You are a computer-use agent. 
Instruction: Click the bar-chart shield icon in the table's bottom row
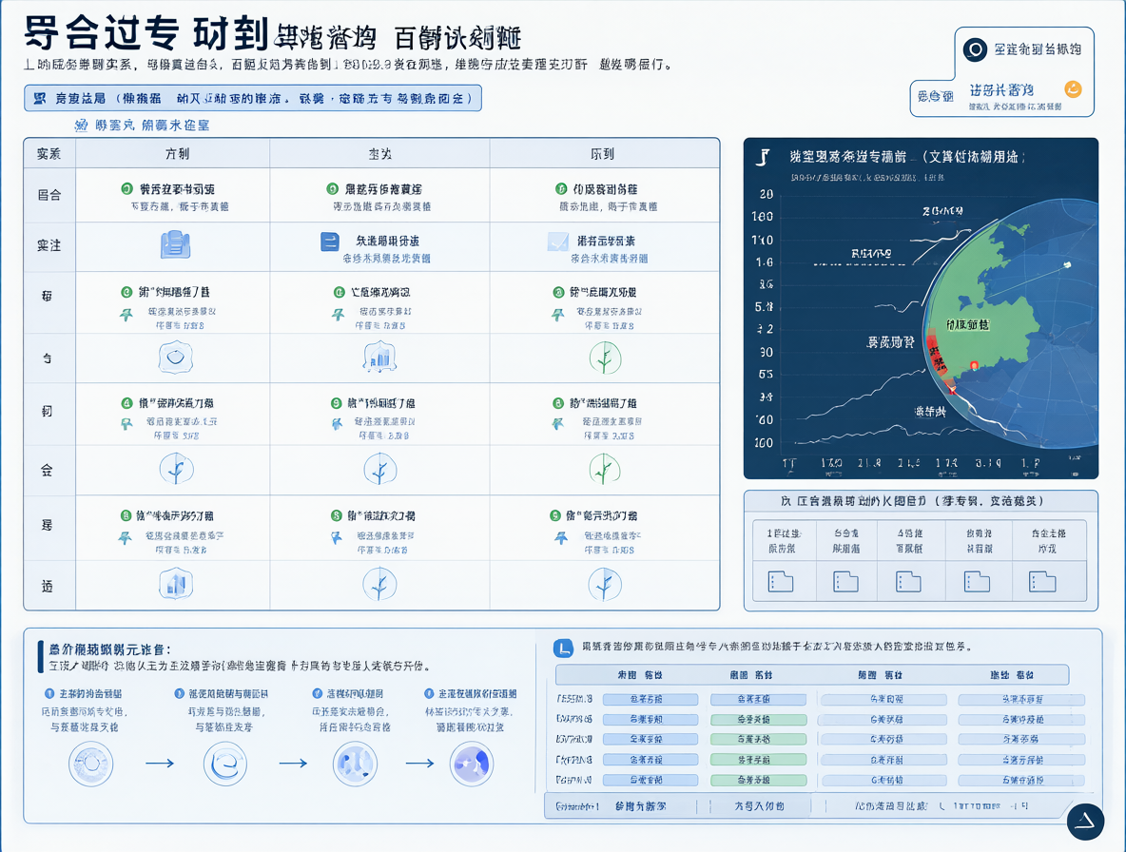coord(175,584)
